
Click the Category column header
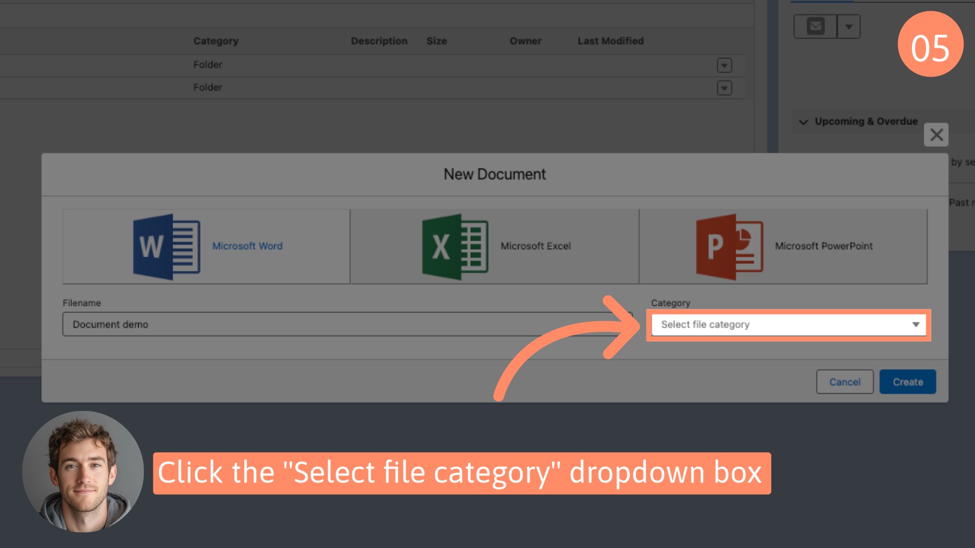pyautogui.click(x=216, y=41)
